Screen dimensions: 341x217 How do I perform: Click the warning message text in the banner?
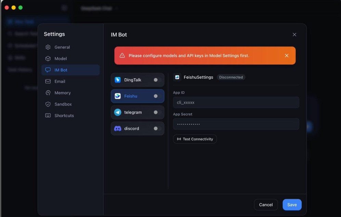pyautogui.click(x=189, y=55)
